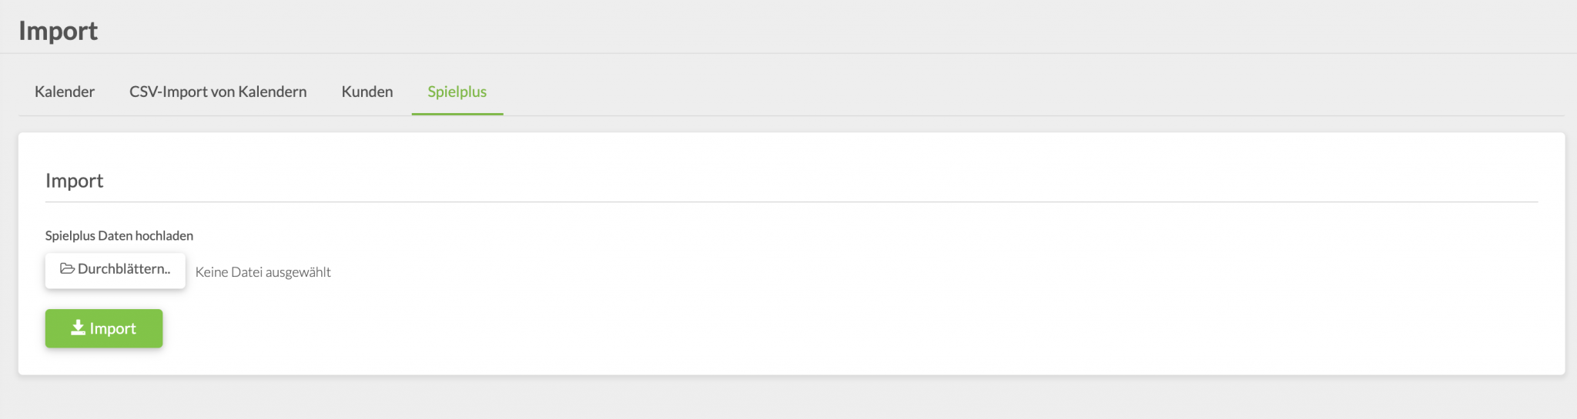
Task: Select the Kunden tab
Action: 367,92
